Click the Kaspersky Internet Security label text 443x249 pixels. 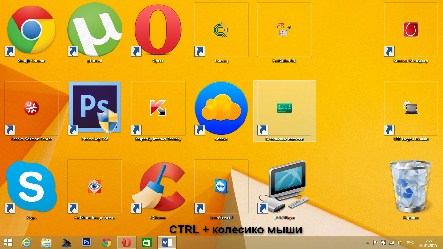tap(158, 139)
